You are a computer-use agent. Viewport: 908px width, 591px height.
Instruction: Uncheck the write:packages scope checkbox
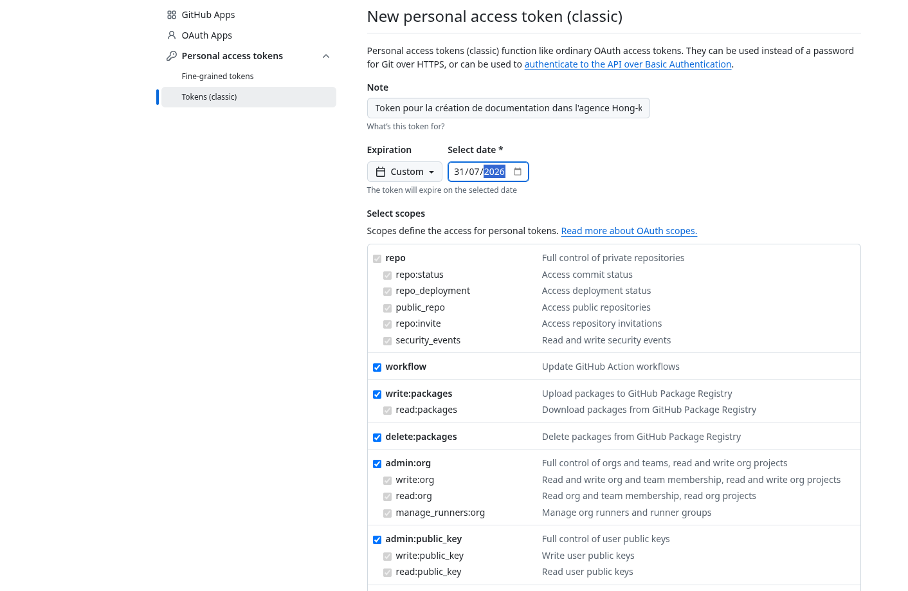pyautogui.click(x=377, y=394)
